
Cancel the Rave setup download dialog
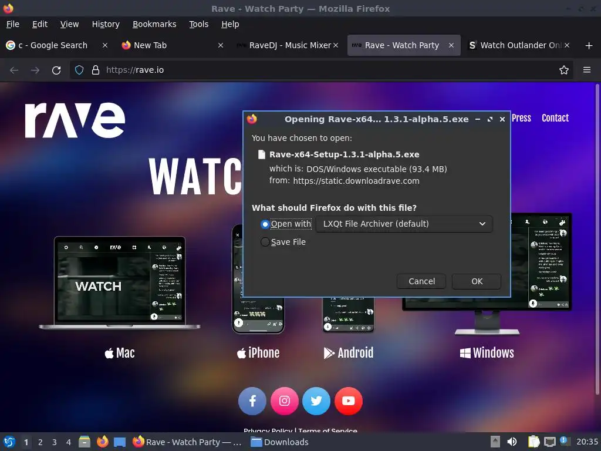click(421, 281)
